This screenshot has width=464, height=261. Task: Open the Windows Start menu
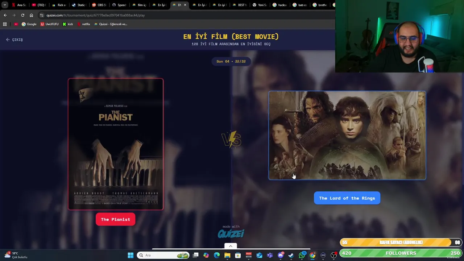click(130, 255)
